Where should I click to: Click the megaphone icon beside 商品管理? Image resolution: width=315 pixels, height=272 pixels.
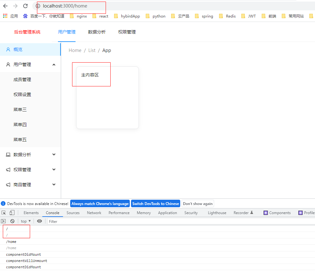(x=8, y=185)
